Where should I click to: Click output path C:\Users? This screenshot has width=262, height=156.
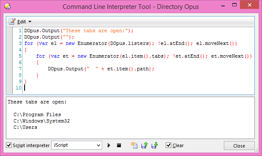(25, 127)
